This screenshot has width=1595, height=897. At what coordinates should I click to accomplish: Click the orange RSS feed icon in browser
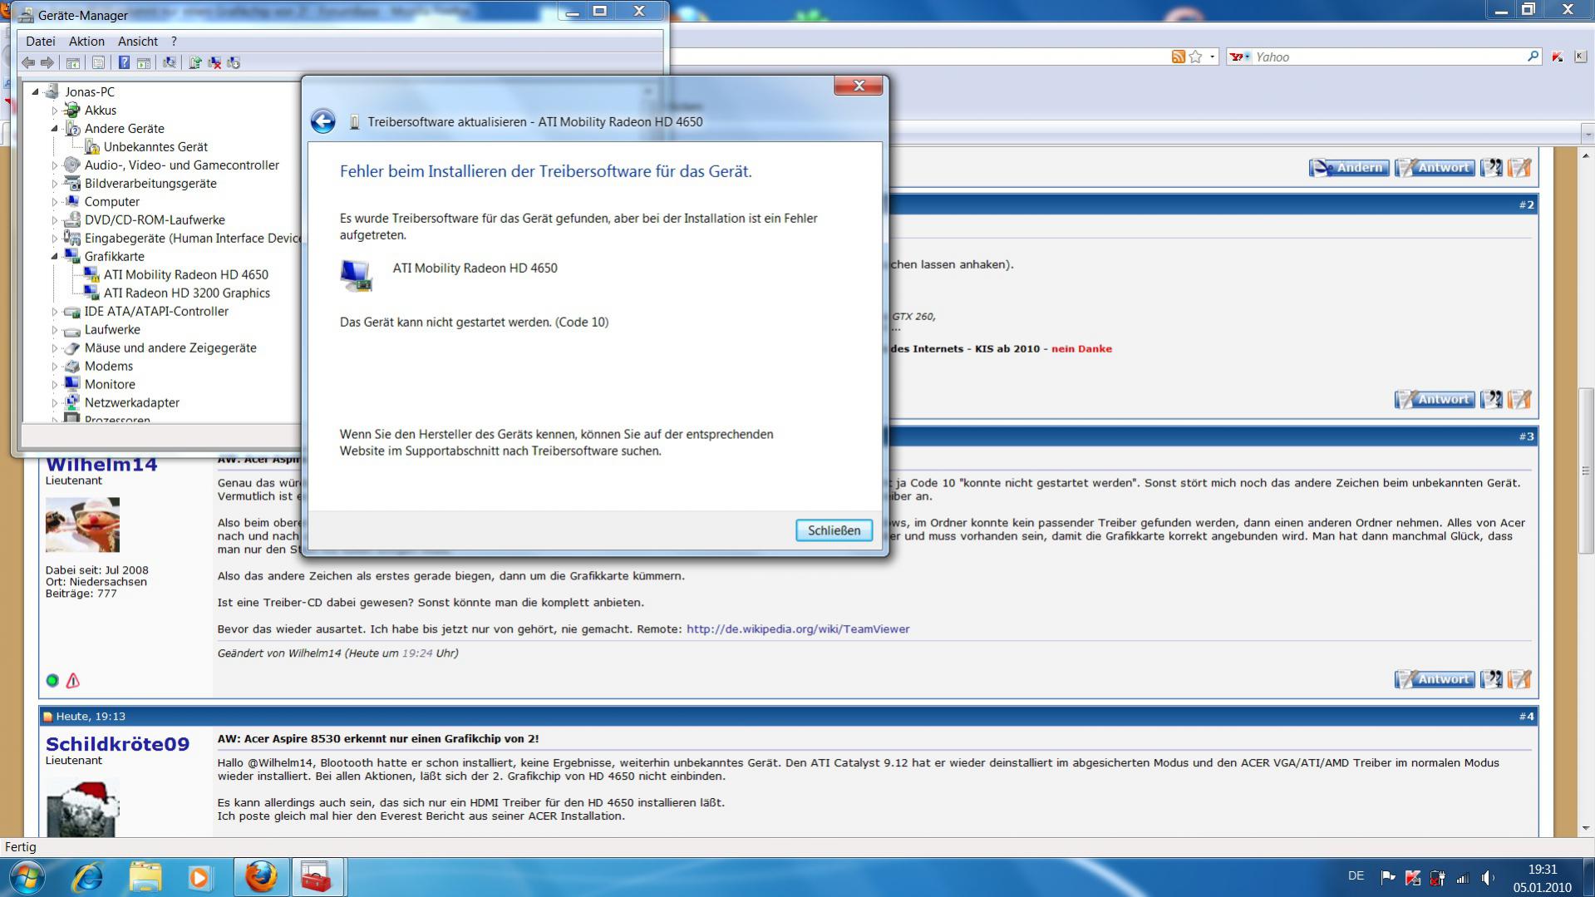1178,57
